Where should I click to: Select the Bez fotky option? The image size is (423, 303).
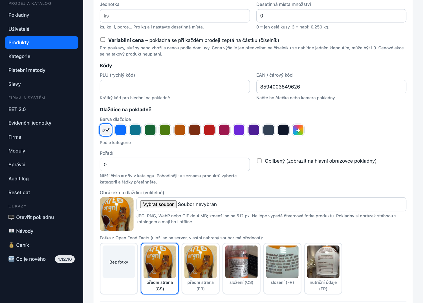[119, 269]
